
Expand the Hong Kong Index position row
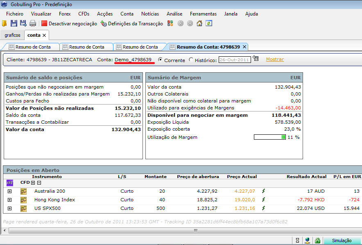(9, 200)
